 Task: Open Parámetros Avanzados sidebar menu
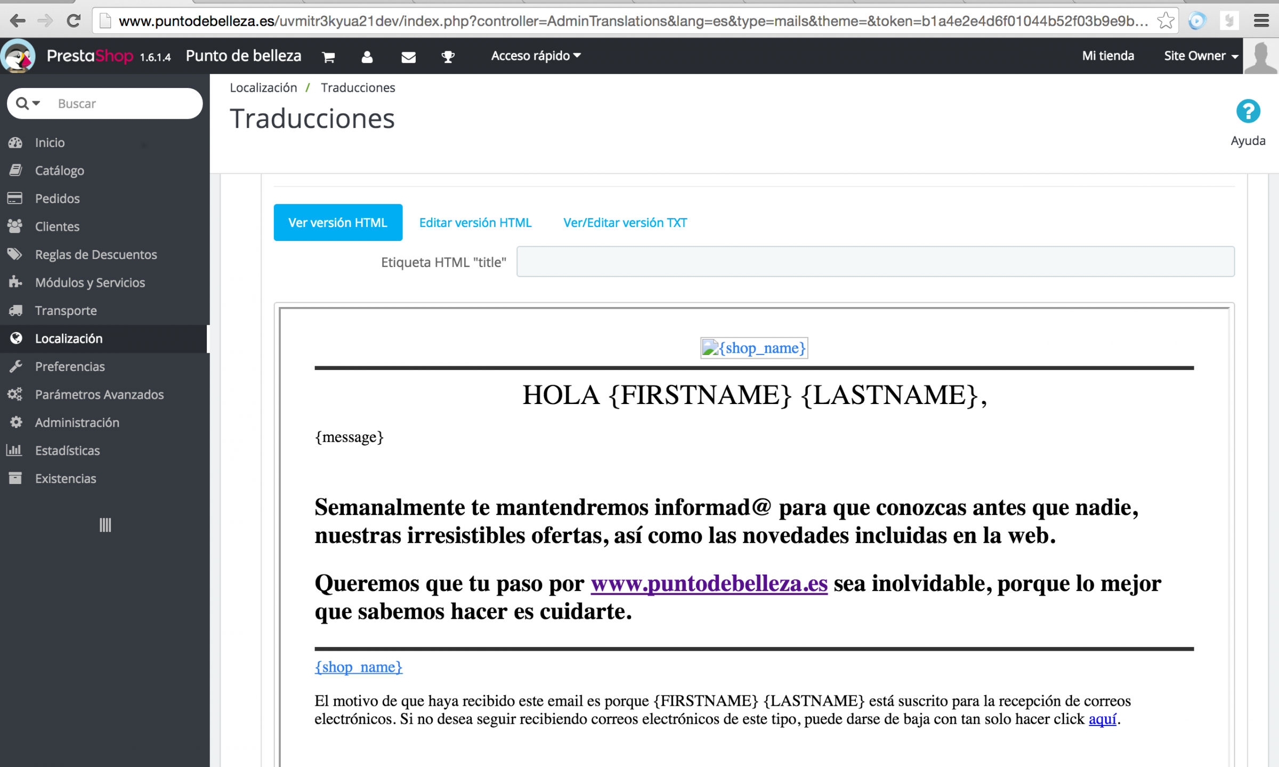pos(99,394)
